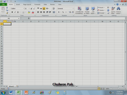The height and width of the screenshot is (95, 127).
Task: Open Conditional Formatting in the ribbon
Action: [x=79, y=10]
